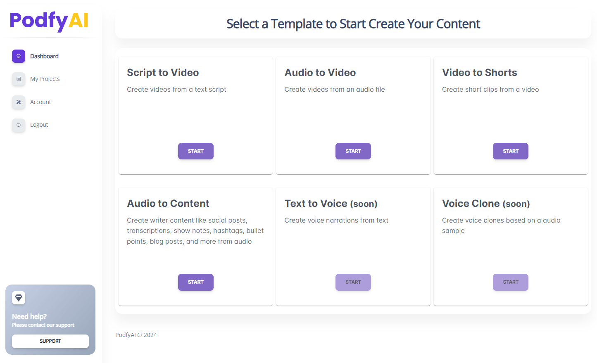Click the diamond icon in help card

point(19,298)
